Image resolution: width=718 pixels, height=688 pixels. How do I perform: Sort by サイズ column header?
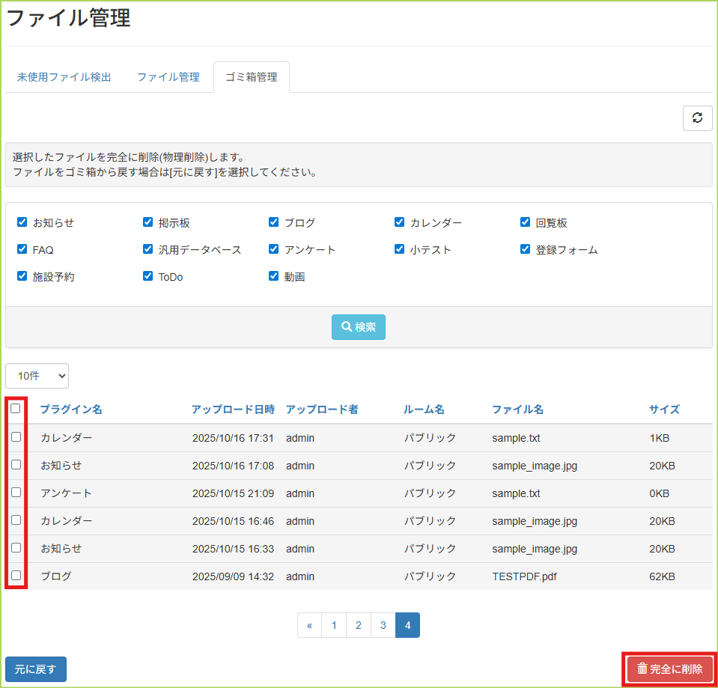(664, 410)
